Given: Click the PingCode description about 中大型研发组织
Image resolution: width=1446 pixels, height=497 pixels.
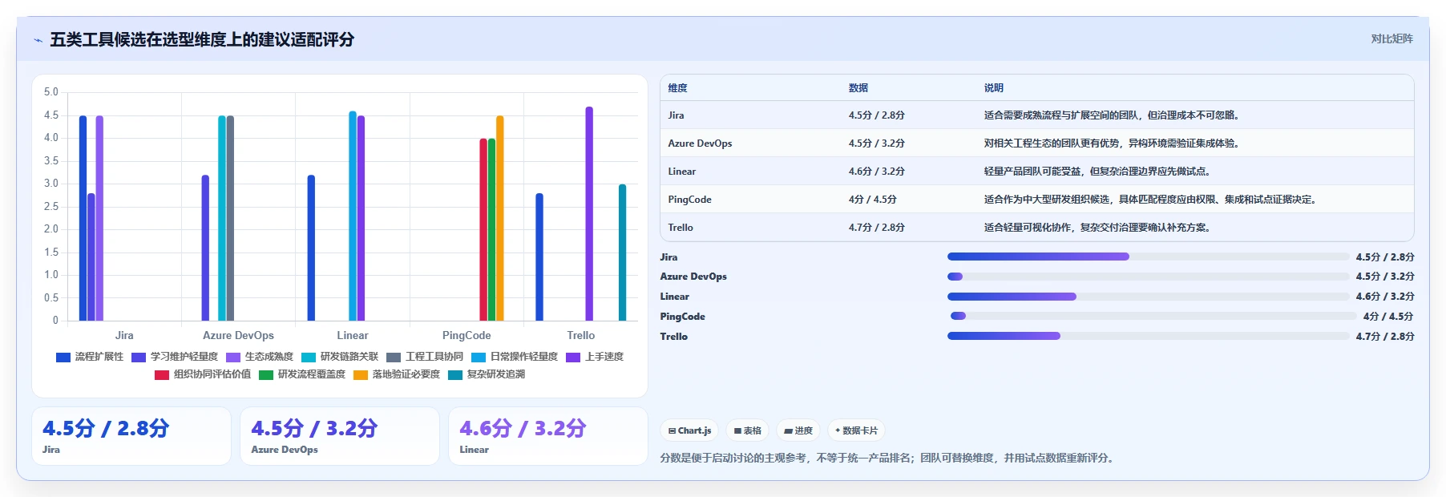Looking at the screenshot, I should tap(1152, 200).
